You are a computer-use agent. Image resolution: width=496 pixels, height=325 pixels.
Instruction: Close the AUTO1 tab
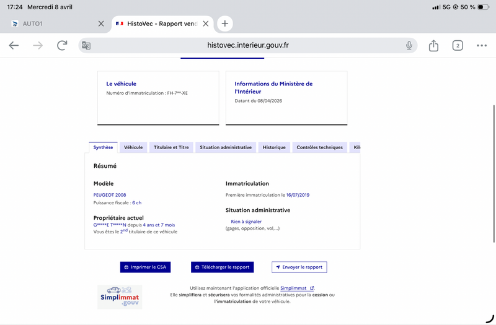coord(101,24)
